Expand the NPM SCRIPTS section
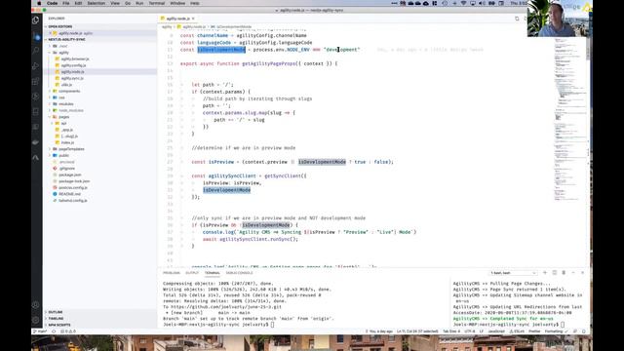The image size is (624, 351). pyautogui.click(x=58, y=325)
